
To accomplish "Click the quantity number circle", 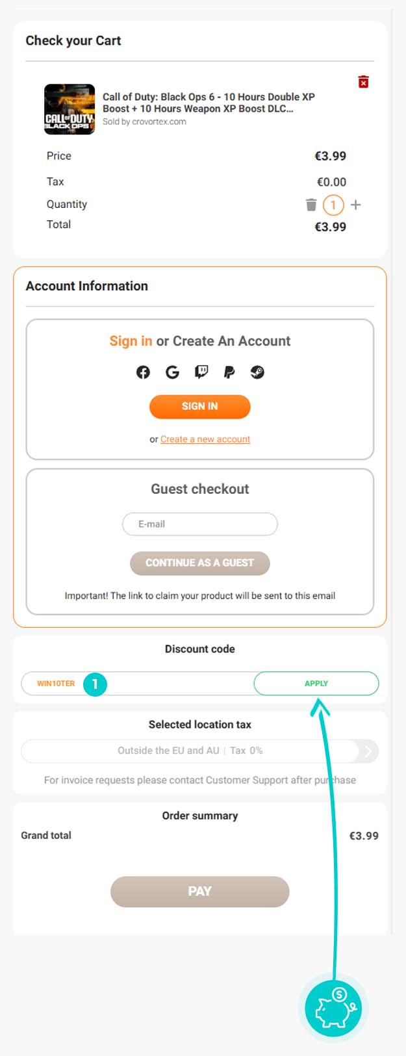I will [333, 205].
